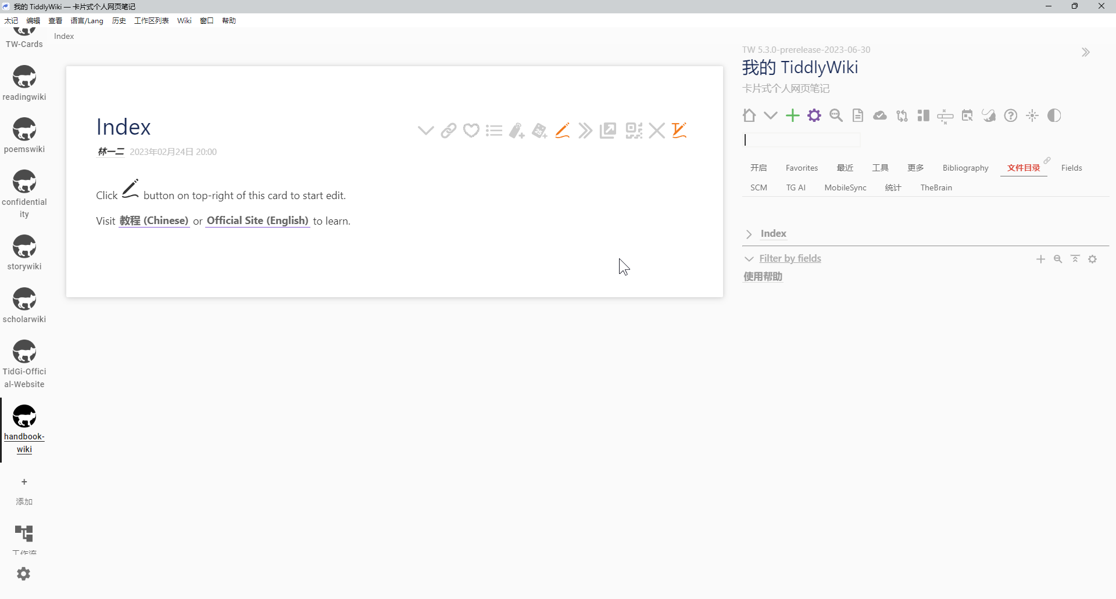
Task: Open the control panel purple gear
Action: (814, 116)
